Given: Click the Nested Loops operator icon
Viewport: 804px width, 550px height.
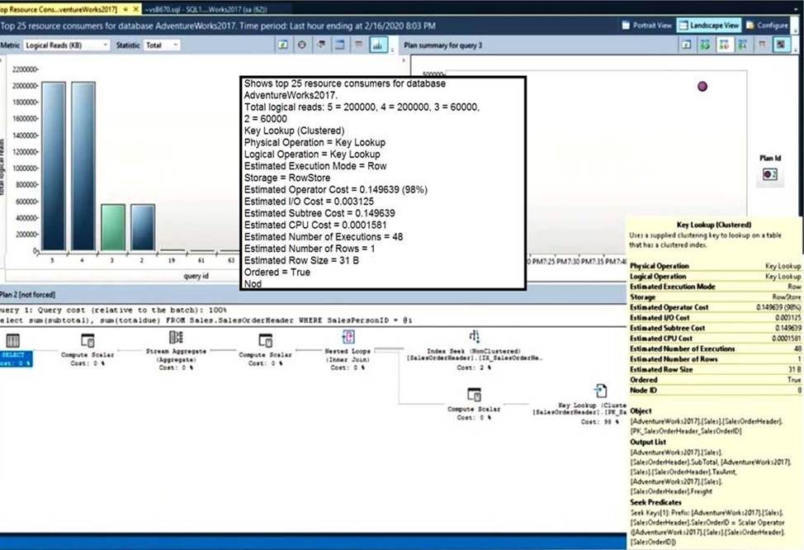Looking at the screenshot, I should 348,338.
